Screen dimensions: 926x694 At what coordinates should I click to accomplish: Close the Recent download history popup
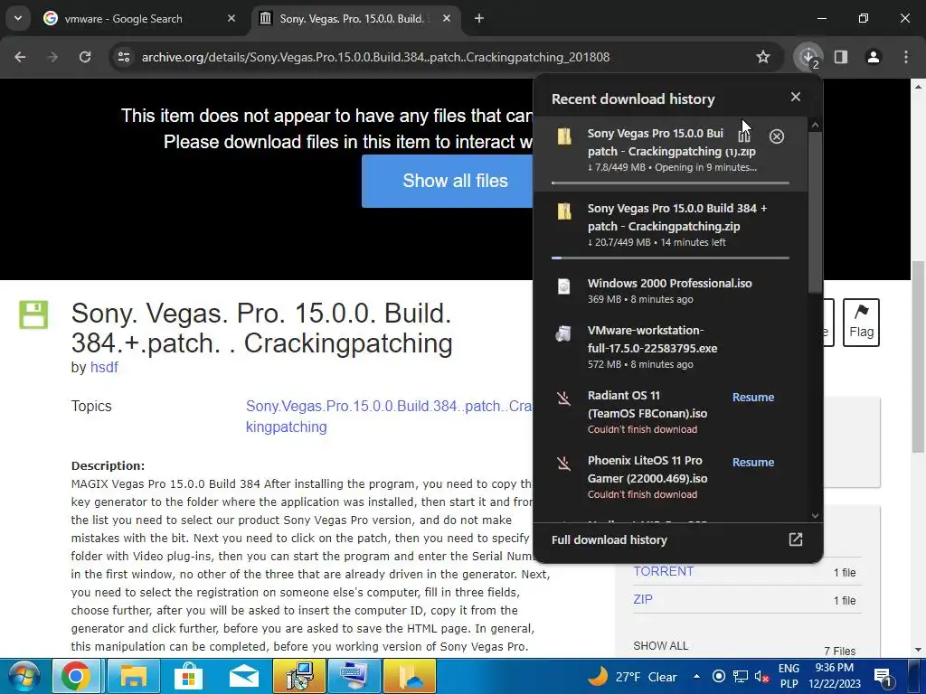click(796, 97)
